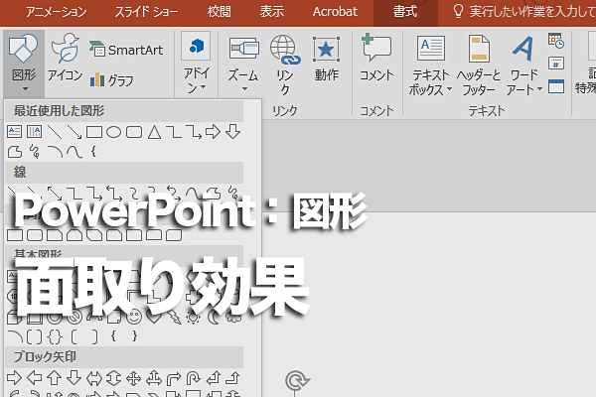Viewport: 596px width, 397px height.
Task: Select left arrow in ブロック矢印 section
Action: (35, 377)
